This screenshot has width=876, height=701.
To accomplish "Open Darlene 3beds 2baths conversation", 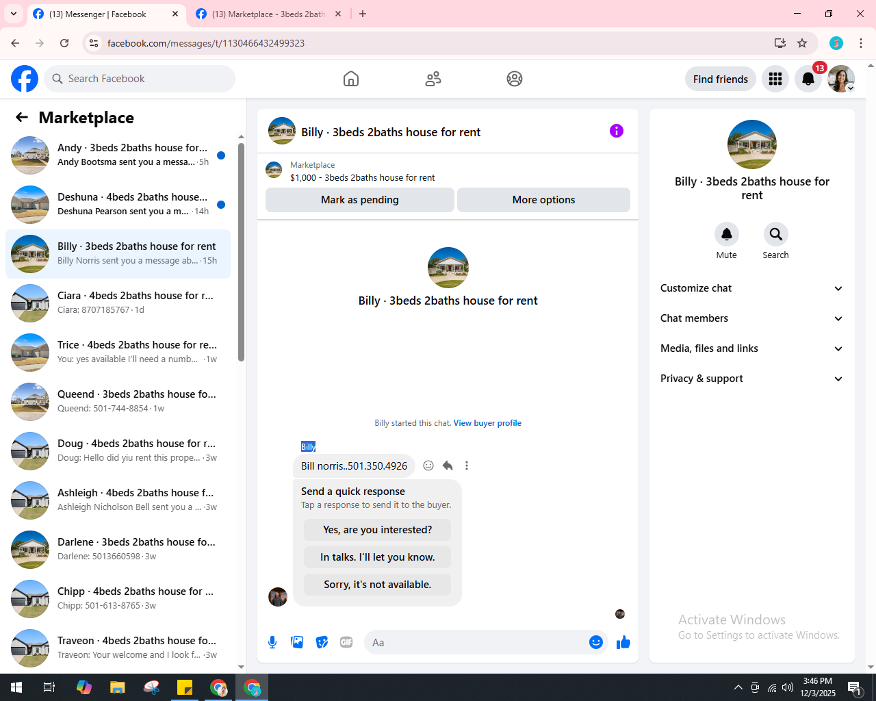I will pyautogui.click(x=118, y=550).
